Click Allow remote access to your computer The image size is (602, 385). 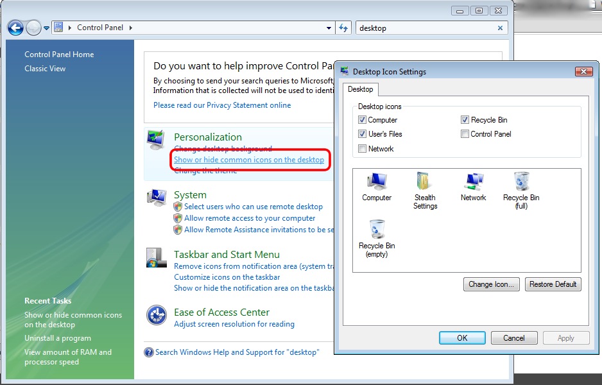(250, 218)
